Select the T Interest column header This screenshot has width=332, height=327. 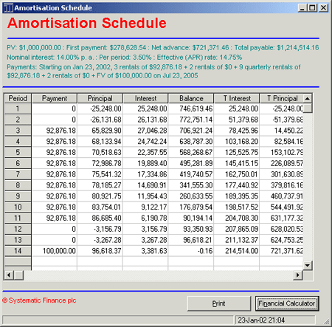(x=237, y=98)
